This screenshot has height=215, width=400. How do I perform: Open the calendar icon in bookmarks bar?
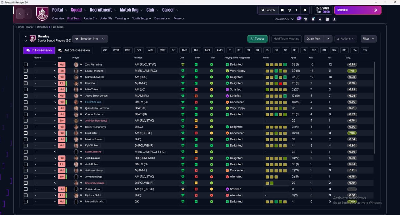tap(327, 19)
